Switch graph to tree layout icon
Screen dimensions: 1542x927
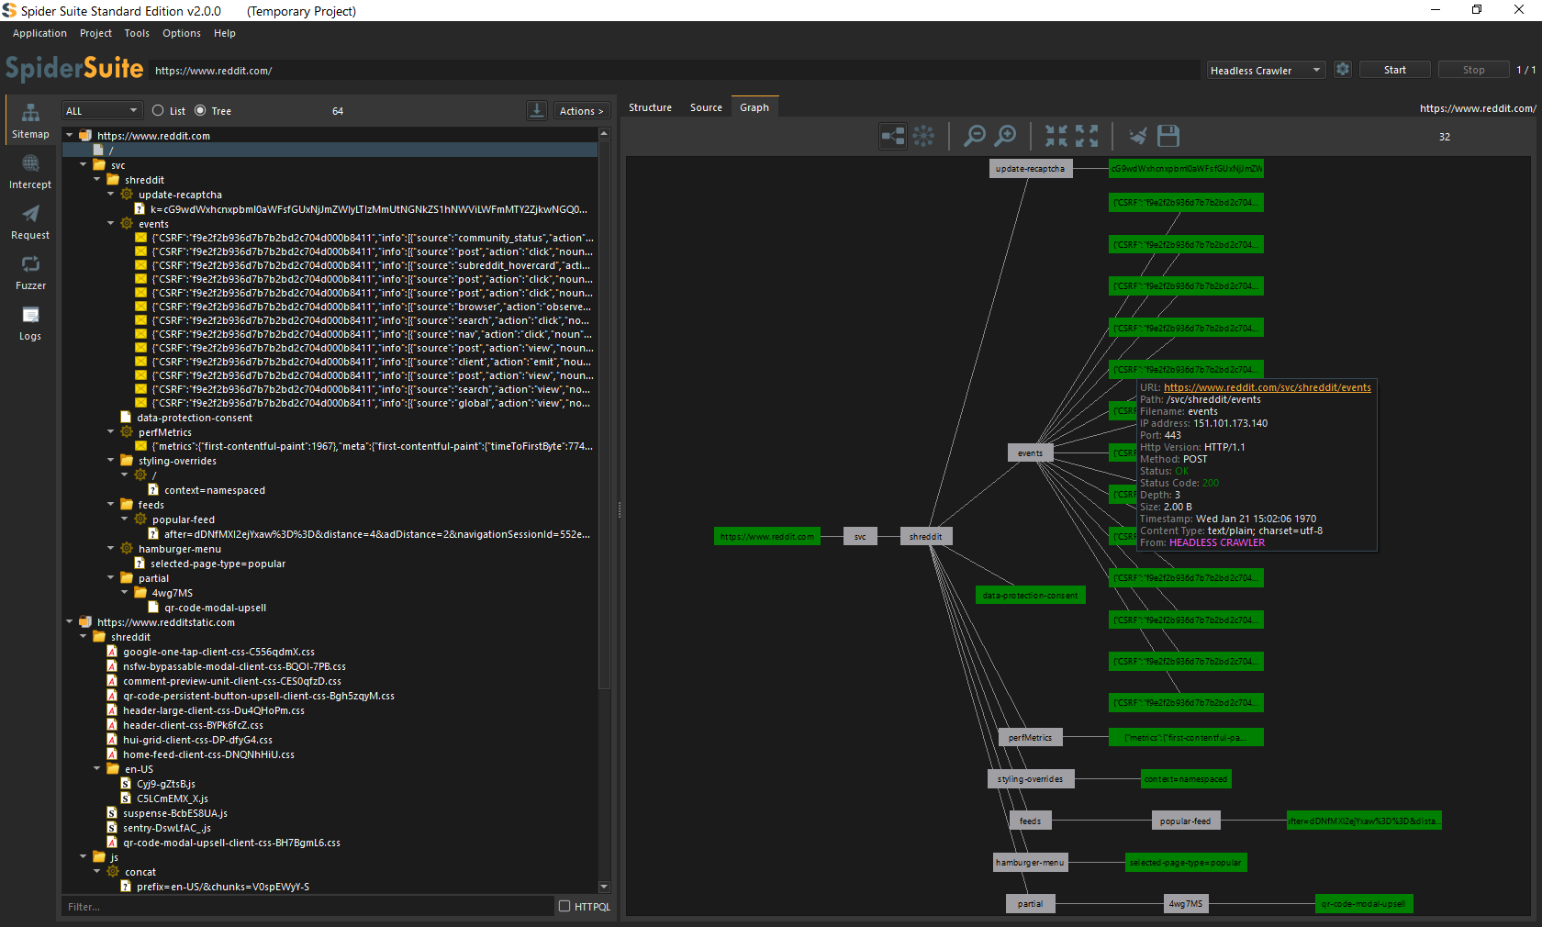point(892,137)
